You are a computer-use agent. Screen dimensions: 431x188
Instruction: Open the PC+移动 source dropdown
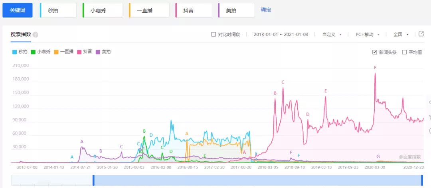click(x=368, y=35)
